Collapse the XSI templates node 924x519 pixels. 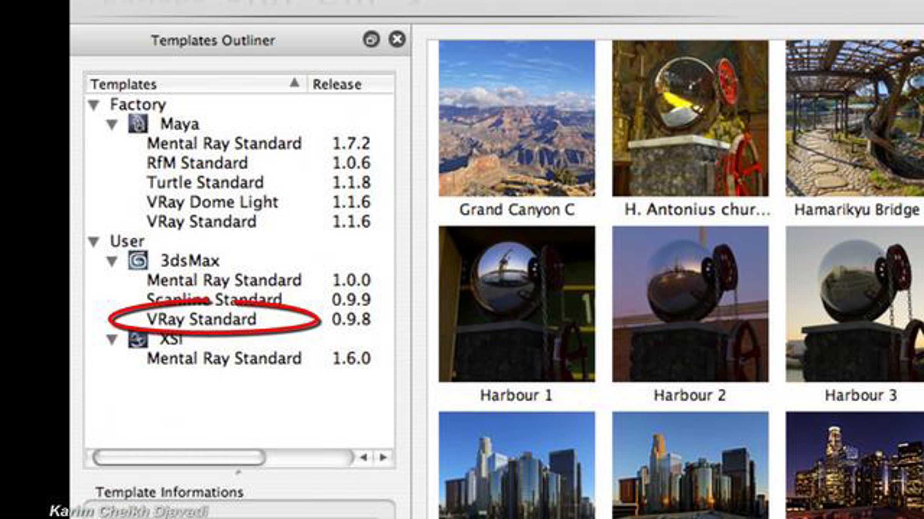(112, 339)
